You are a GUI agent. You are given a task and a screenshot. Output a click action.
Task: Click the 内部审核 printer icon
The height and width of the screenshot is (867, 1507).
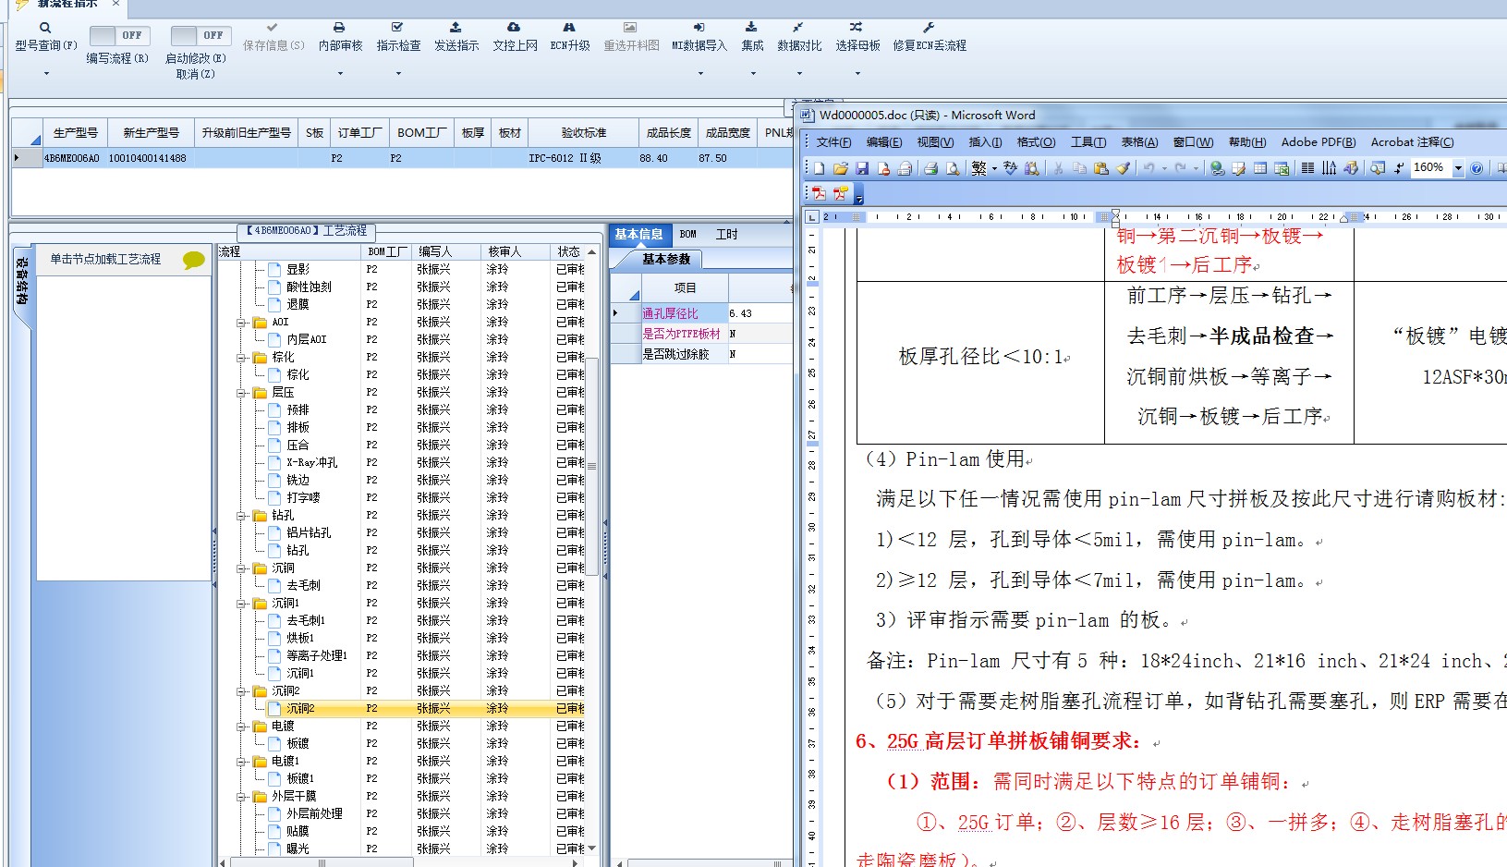tap(339, 28)
